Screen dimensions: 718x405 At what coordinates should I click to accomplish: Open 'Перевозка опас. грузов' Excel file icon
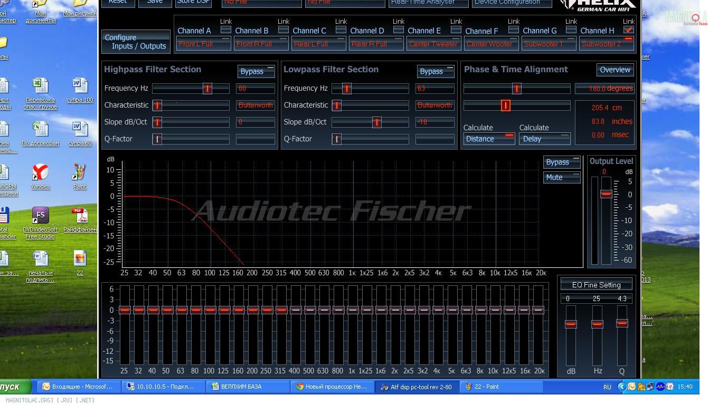pos(40,93)
